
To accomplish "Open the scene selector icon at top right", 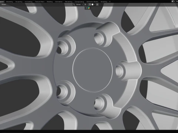I will [173, 1].
